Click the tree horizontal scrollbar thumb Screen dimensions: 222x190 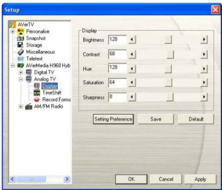[x=31, y=179]
